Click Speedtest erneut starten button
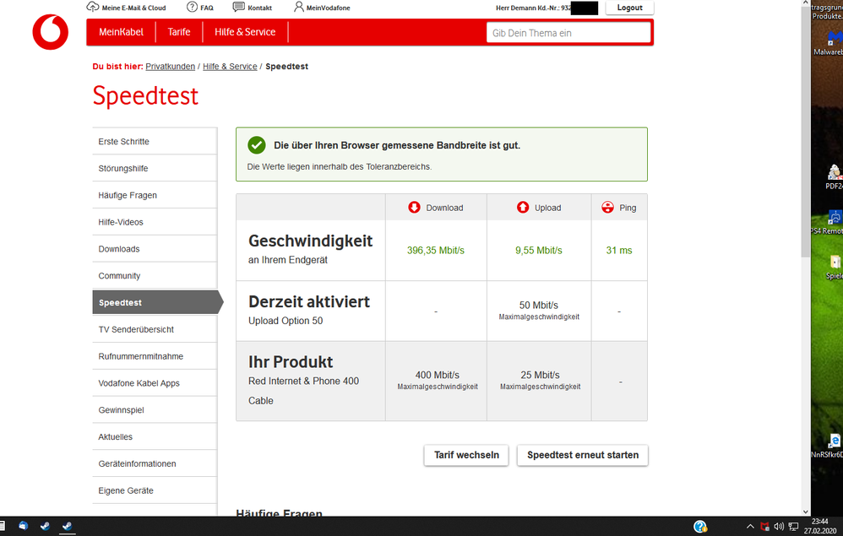The image size is (843, 536). [x=583, y=455]
